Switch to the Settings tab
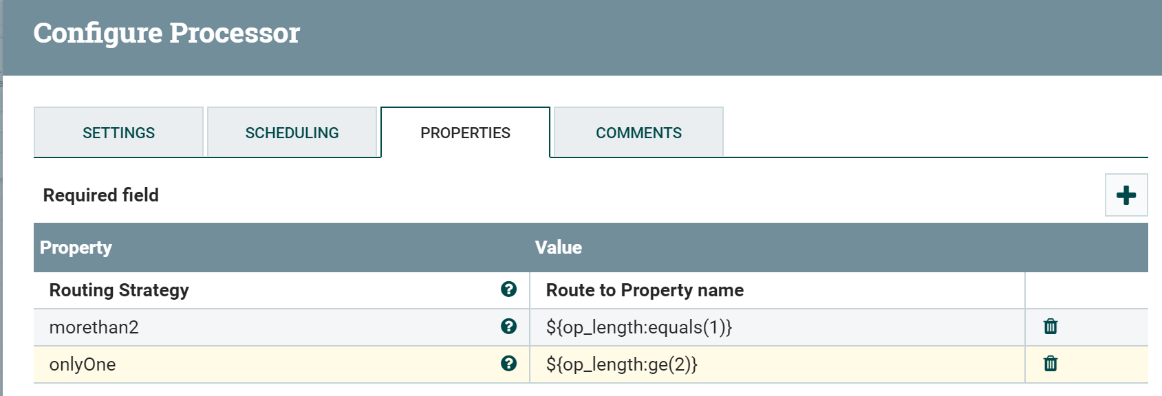The width and height of the screenshot is (1162, 396). [x=118, y=133]
